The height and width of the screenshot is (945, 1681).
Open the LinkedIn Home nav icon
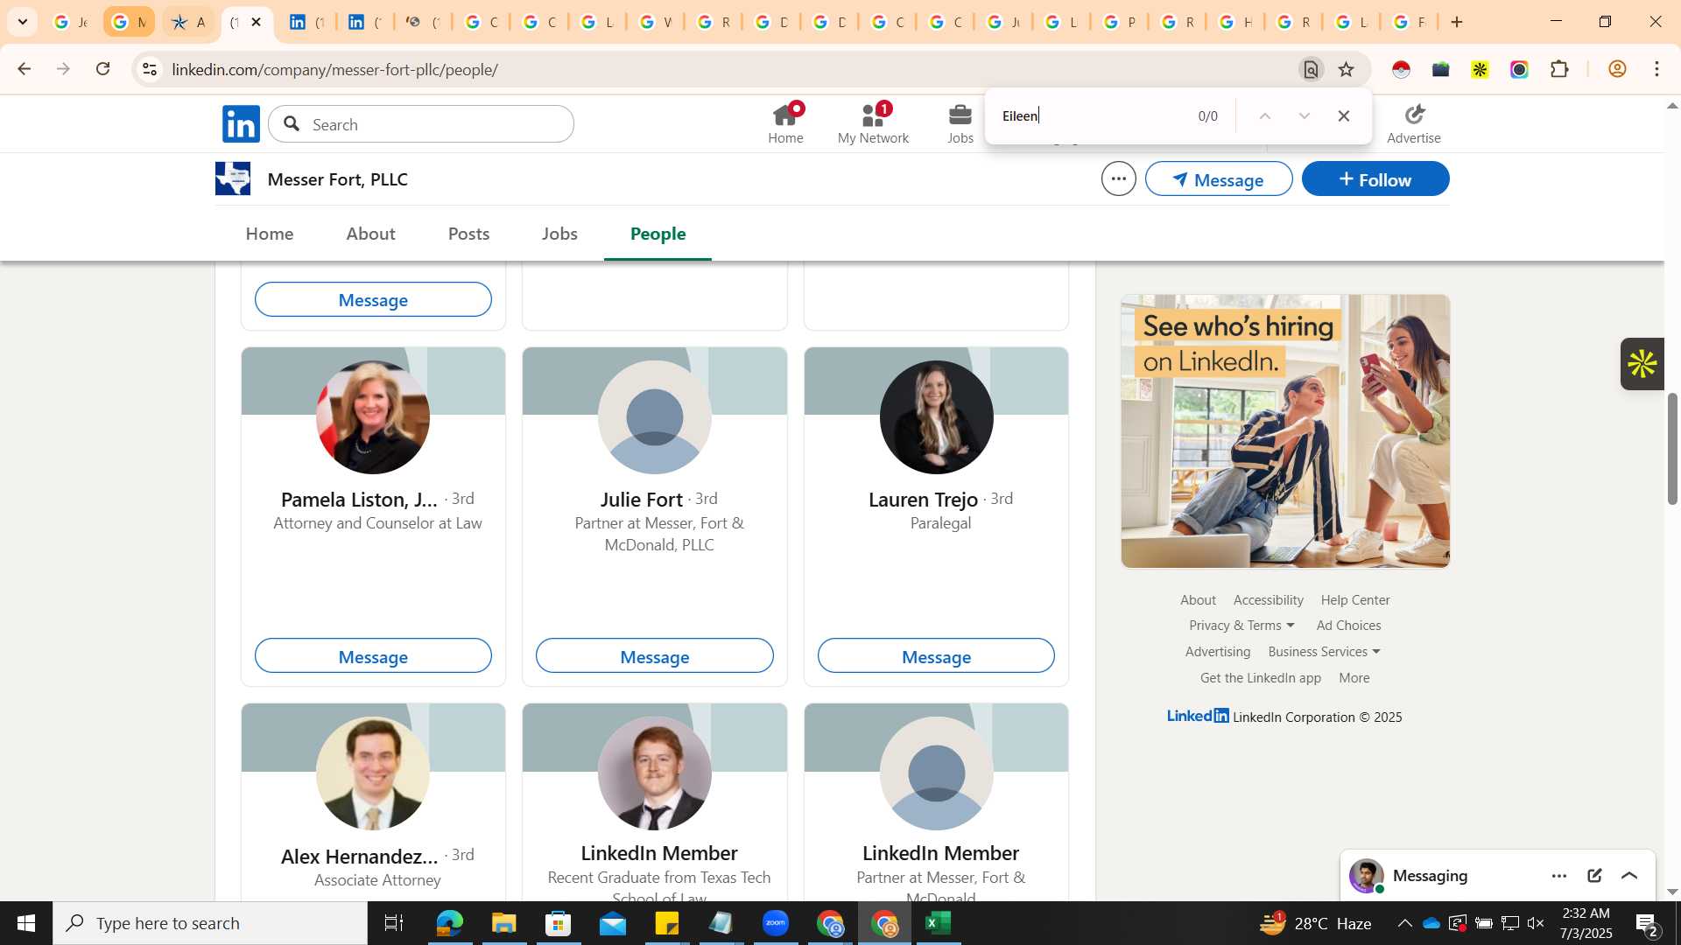pyautogui.click(x=785, y=123)
